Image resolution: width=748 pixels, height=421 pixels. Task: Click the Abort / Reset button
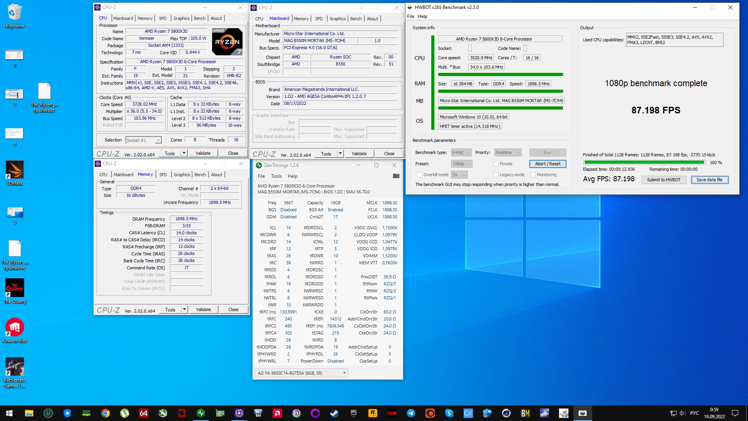(x=547, y=164)
